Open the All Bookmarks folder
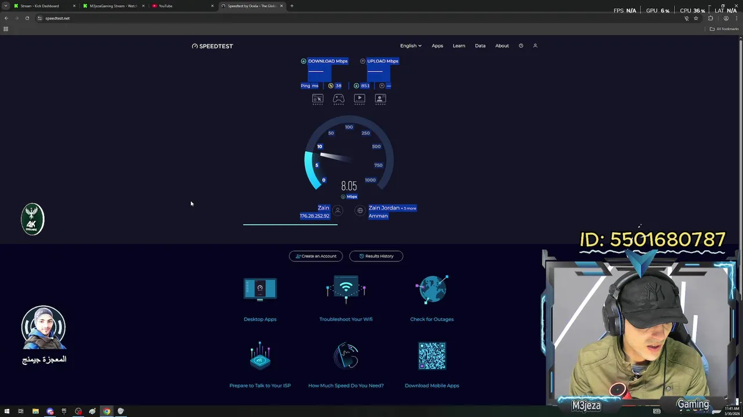The width and height of the screenshot is (743, 417). [x=724, y=29]
